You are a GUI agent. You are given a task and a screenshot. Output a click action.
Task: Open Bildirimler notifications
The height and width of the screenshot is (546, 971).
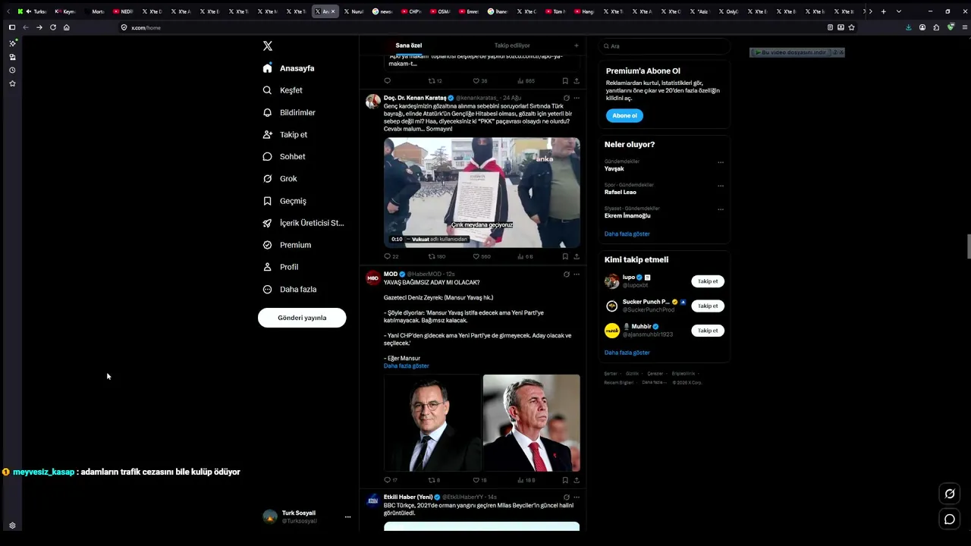point(288,112)
